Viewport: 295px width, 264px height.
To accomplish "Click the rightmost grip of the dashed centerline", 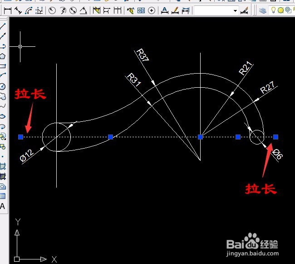I will pyautogui.click(x=275, y=137).
